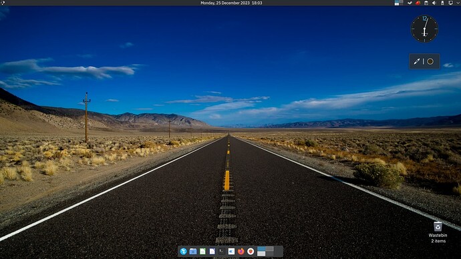Open the clipboard tray icon
Screen dimensions: 461x259
coord(426,3)
